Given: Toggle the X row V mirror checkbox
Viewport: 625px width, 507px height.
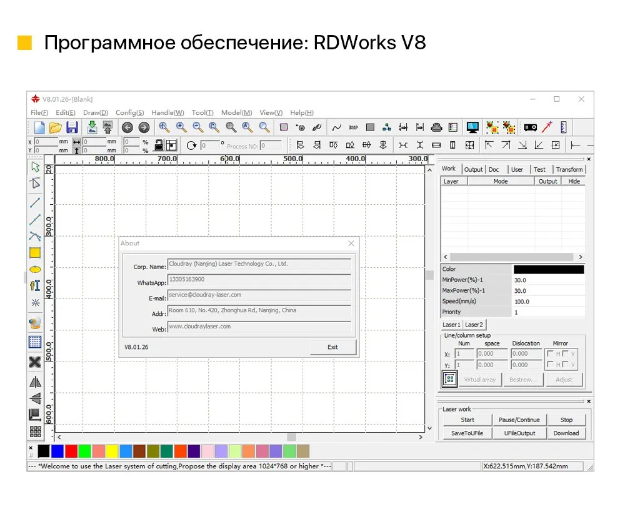Looking at the screenshot, I should (565, 353).
